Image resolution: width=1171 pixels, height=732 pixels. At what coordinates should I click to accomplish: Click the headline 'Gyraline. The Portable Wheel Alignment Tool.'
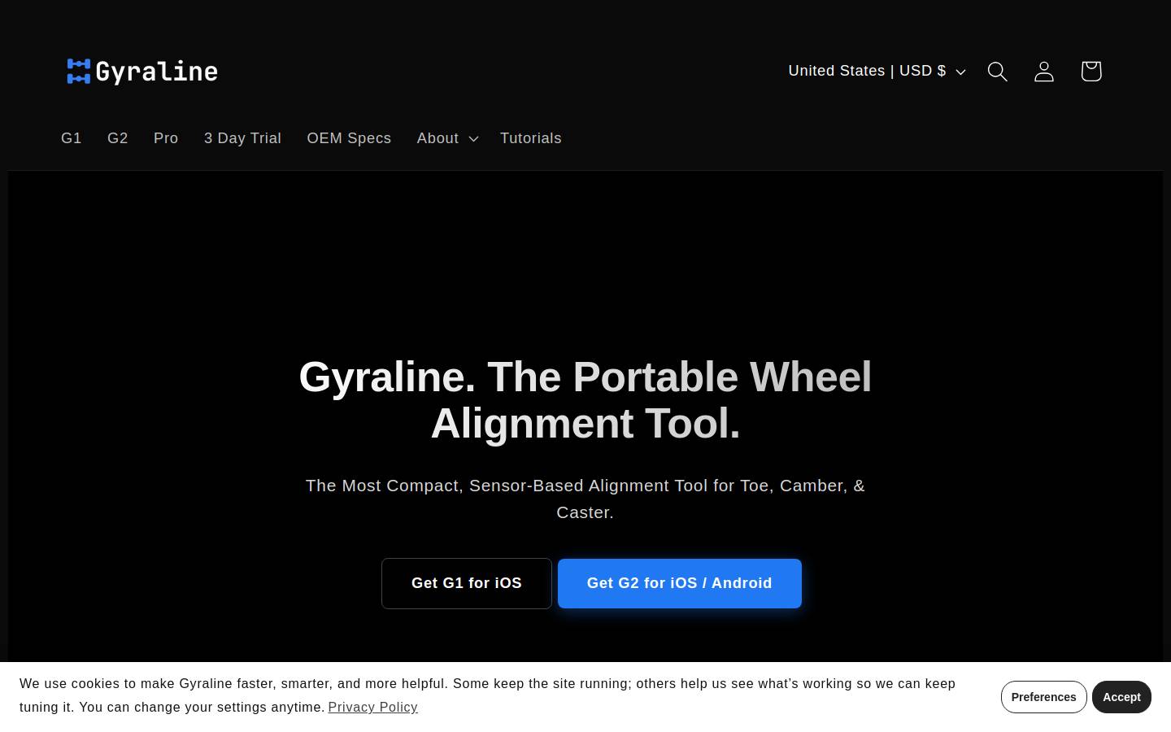pyautogui.click(x=585, y=400)
